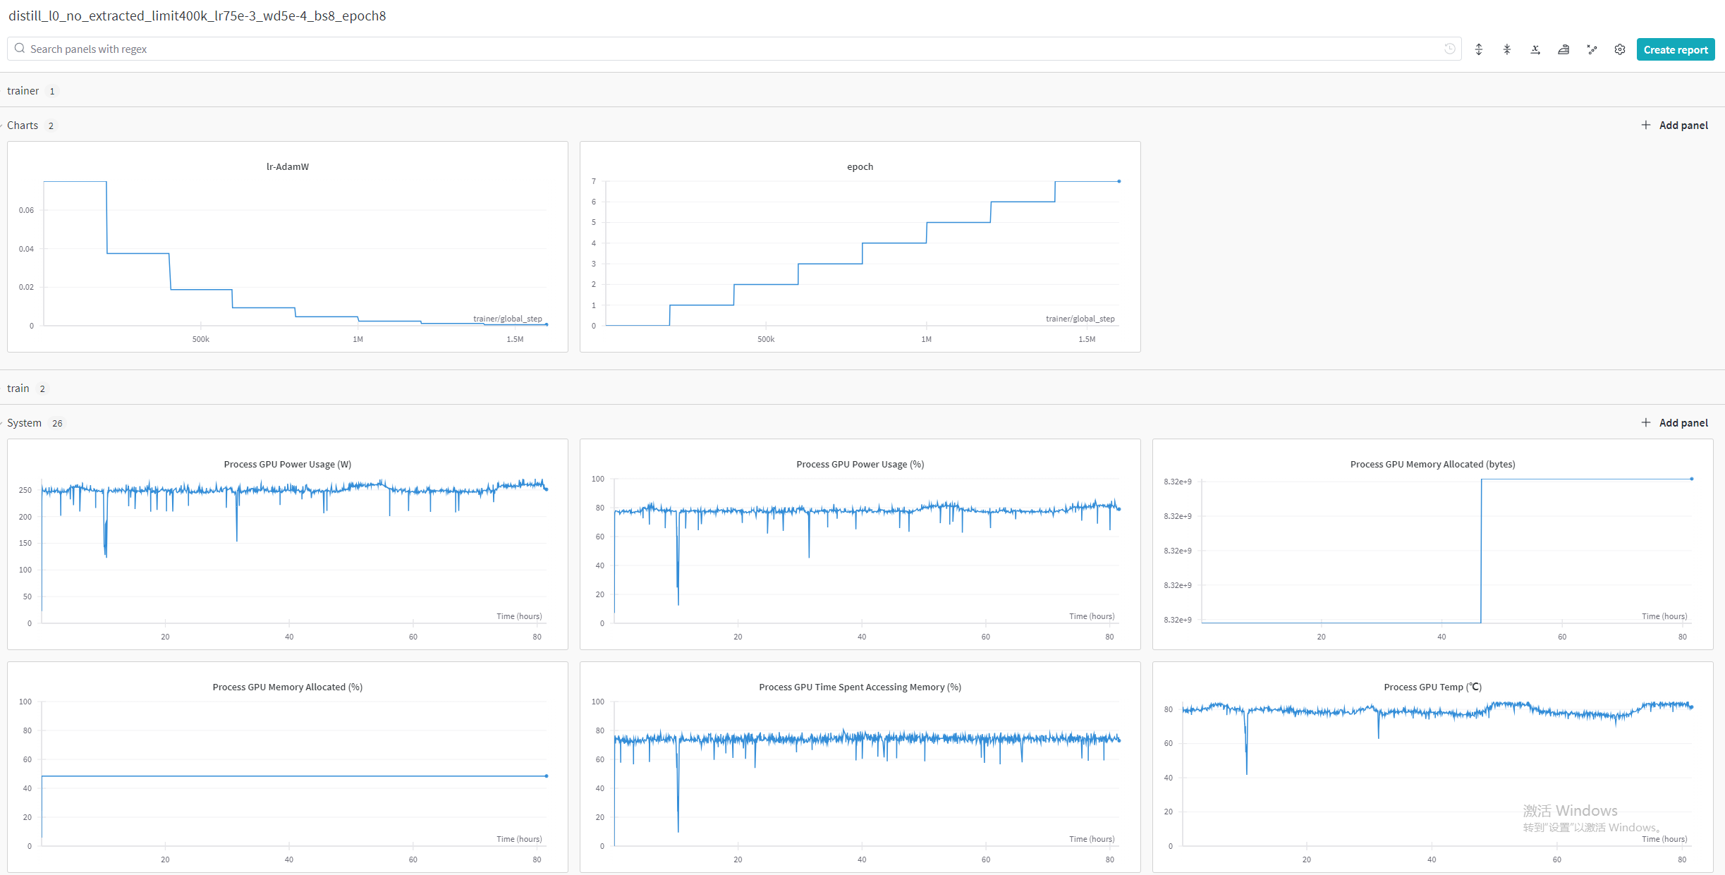Click Process GPU Memory Allocated (%) title
The width and height of the screenshot is (1725, 875).
click(288, 687)
